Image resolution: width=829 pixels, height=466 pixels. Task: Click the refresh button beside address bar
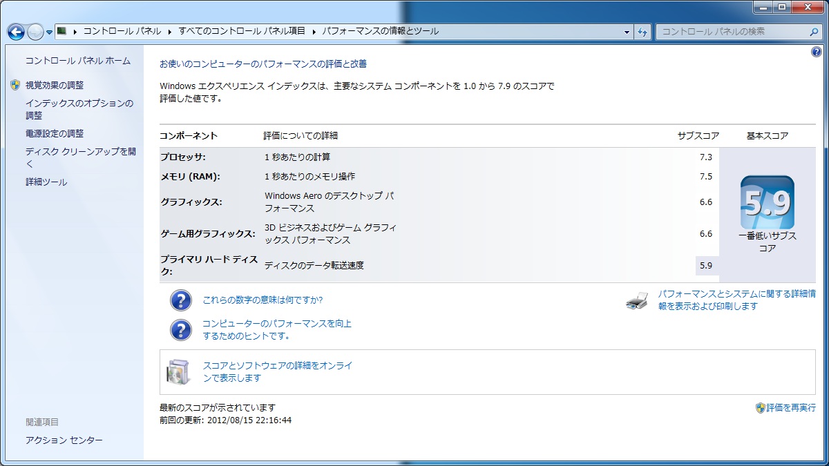(642, 32)
